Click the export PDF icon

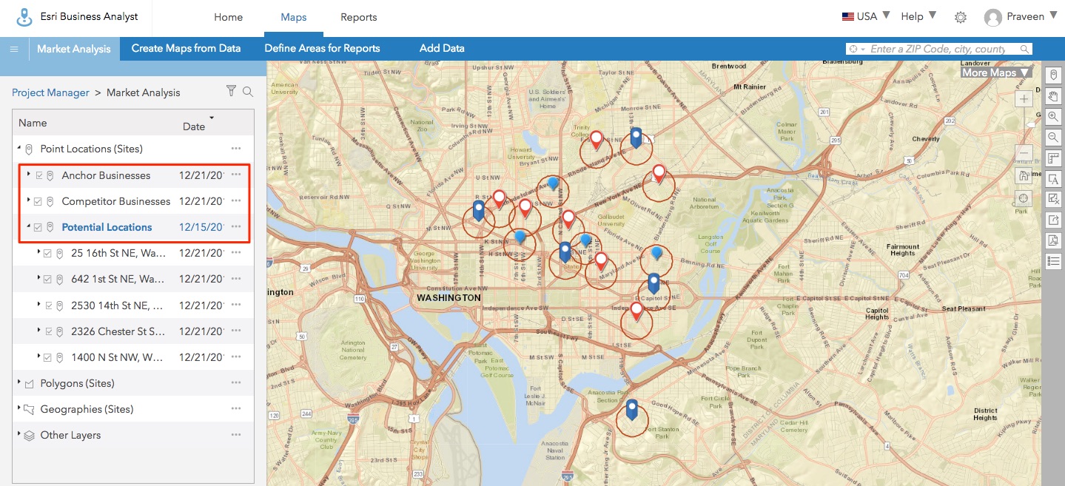tap(1053, 240)
